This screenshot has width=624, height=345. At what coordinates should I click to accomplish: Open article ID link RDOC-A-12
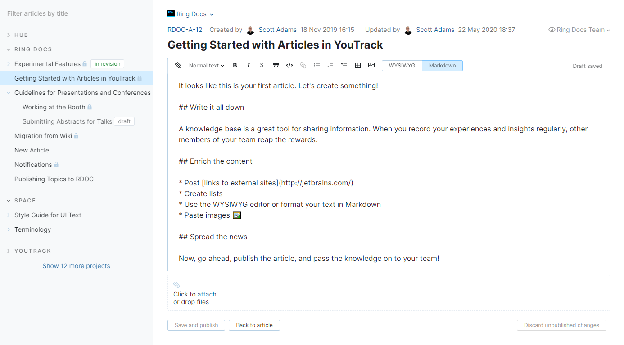click(x=185, y=30)
